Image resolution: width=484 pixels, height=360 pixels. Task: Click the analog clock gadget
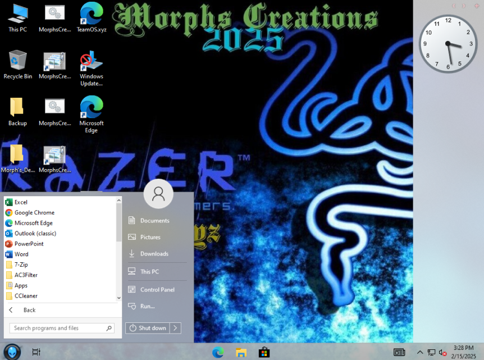click(448, 44)
